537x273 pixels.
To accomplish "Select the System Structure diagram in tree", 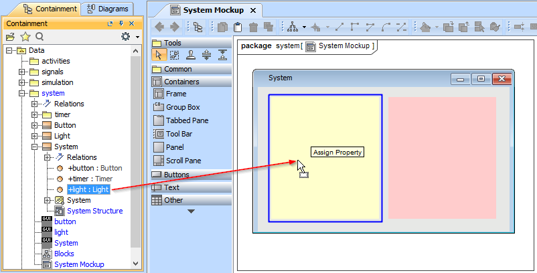I will tap(95, 211).
